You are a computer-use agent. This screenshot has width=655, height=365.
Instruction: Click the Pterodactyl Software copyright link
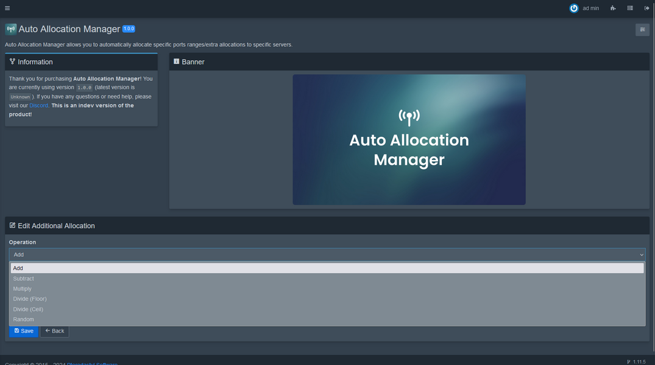point(92,363)
